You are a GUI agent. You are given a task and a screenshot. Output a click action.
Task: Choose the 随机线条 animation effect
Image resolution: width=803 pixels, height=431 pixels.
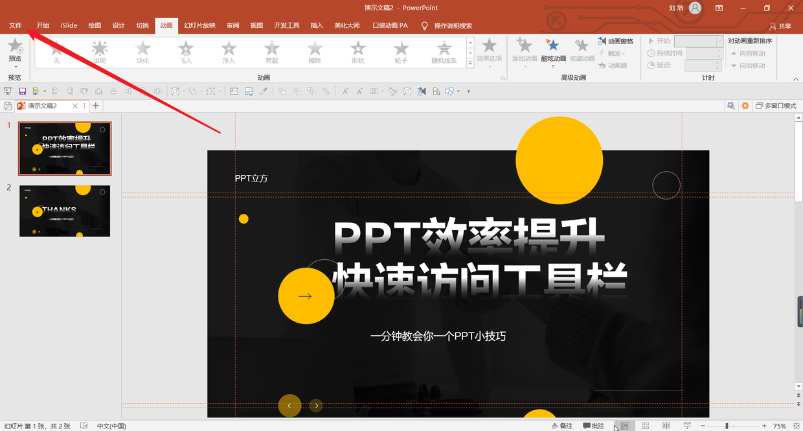(444, 52)
